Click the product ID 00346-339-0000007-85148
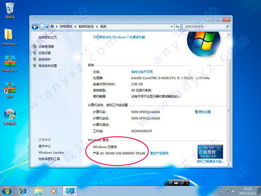The height and width of the screenshot is (196, 261). tap(125, 153)
